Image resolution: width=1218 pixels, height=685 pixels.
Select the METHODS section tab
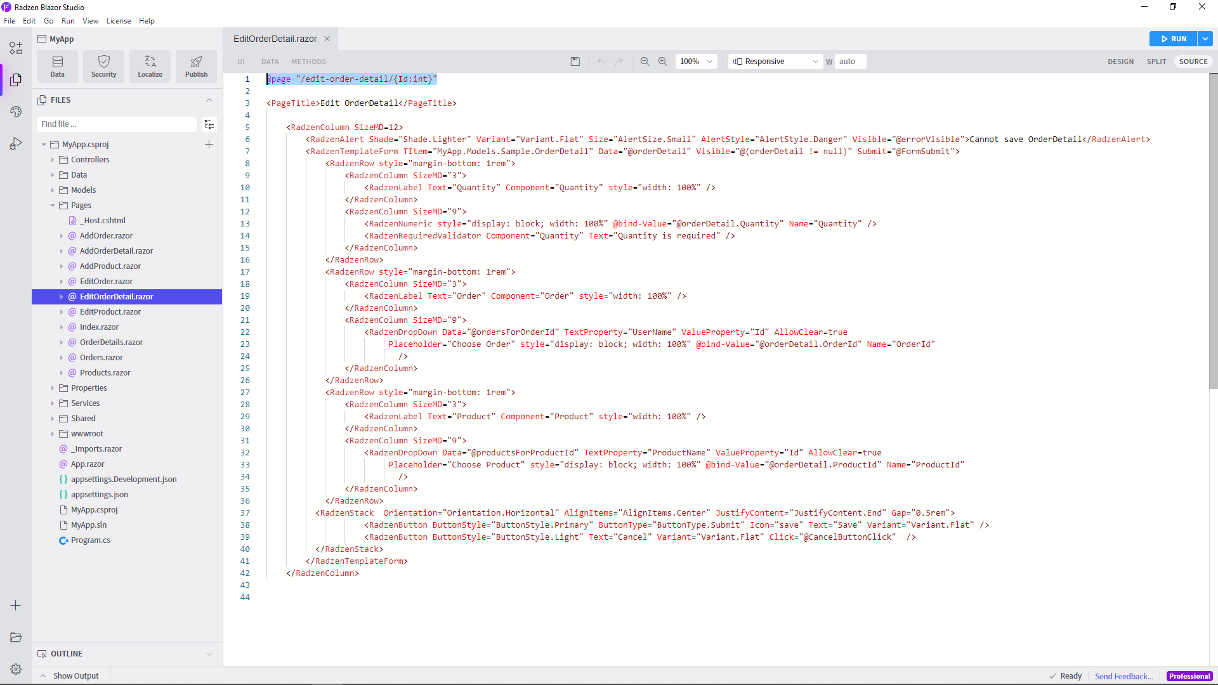click(x=309, y=62)
